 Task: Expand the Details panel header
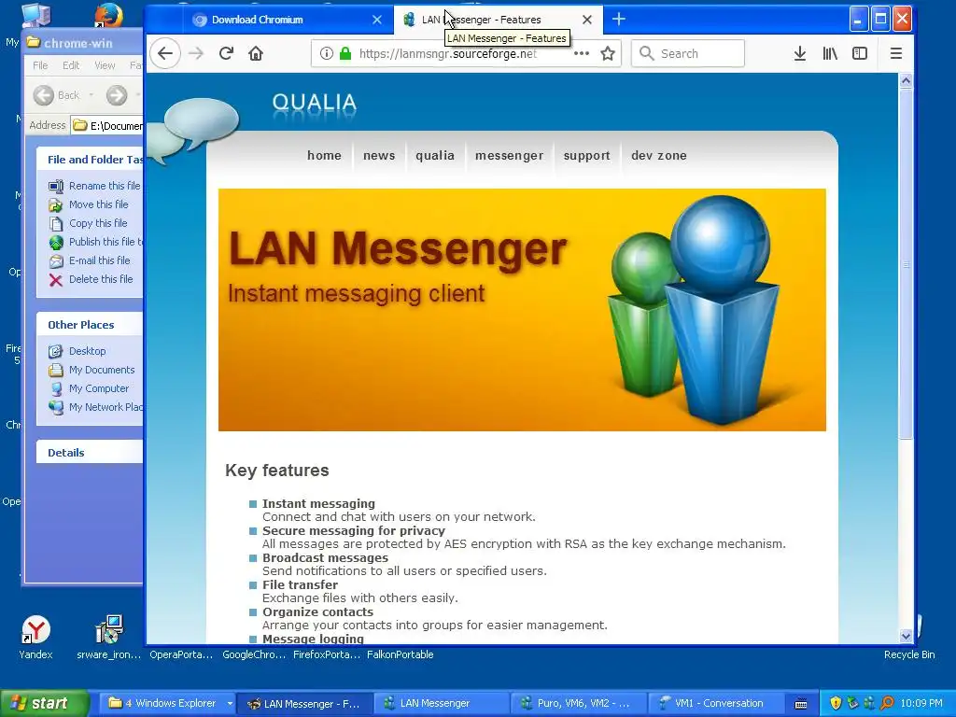tap(90, 453)
